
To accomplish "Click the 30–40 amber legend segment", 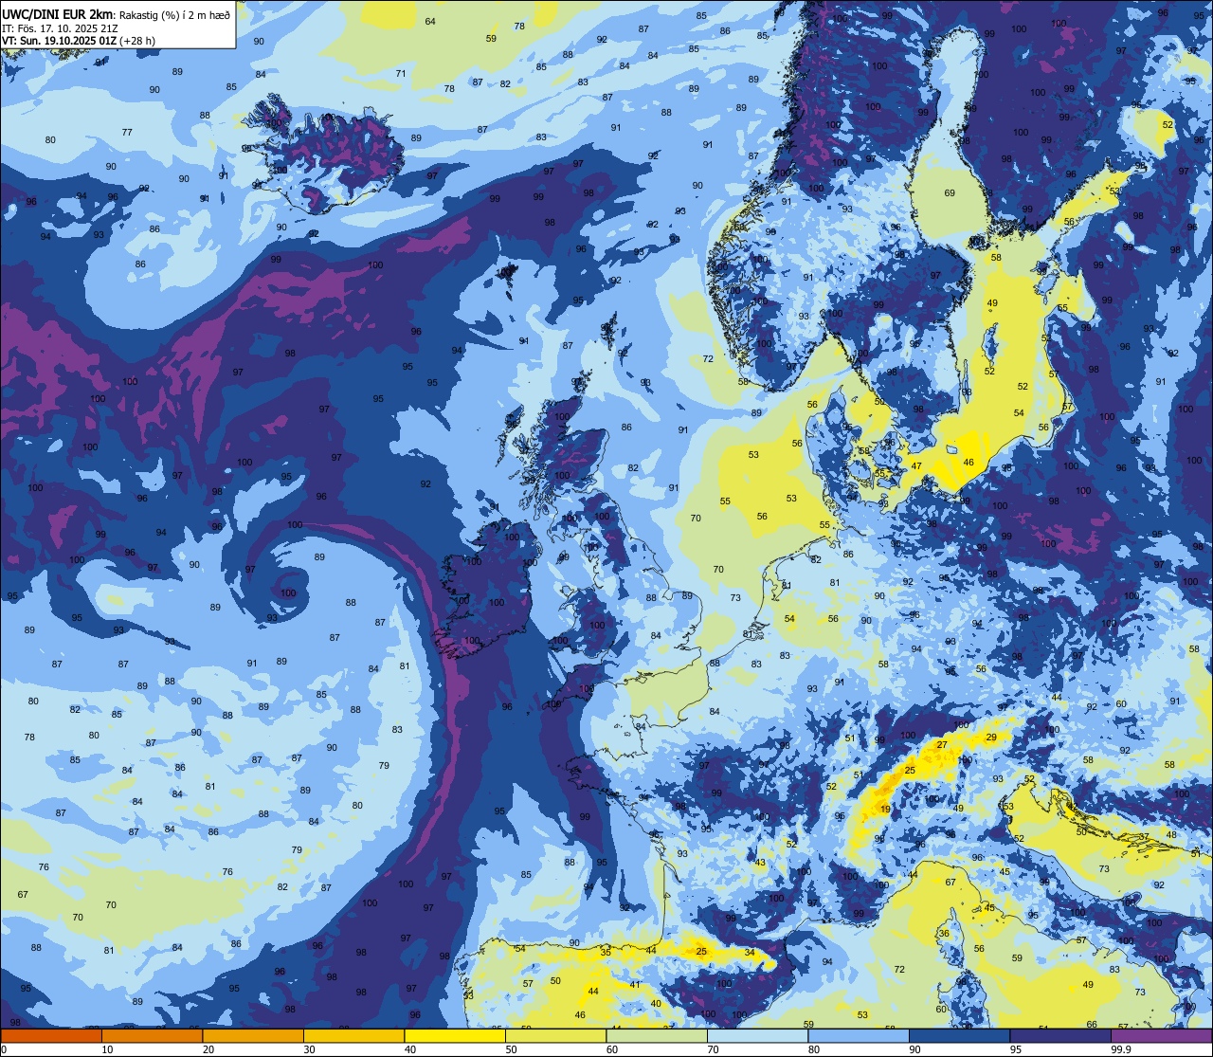I will point(353,1035).
